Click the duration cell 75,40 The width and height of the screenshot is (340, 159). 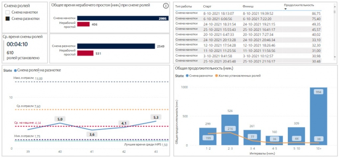click(x=316, y=19)
